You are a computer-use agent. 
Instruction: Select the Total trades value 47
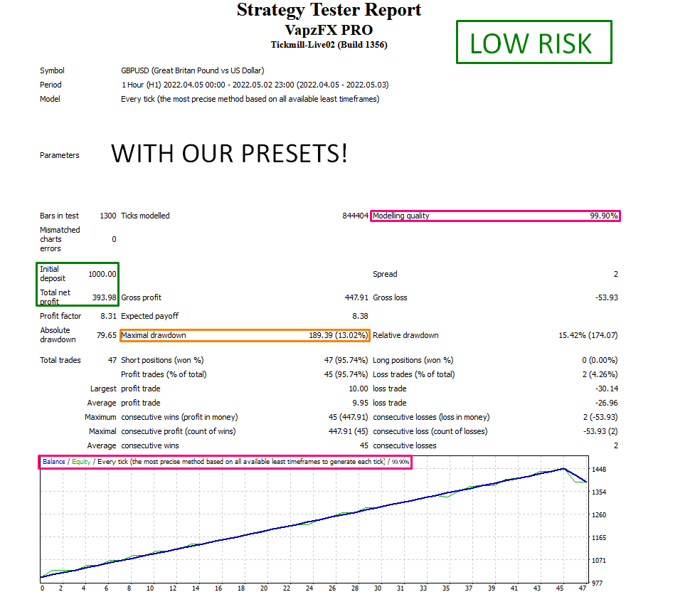(112, 360)
